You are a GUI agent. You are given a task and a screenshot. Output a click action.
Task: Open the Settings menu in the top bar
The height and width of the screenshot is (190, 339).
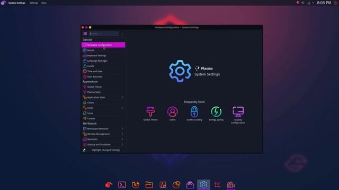pos(34,3)
